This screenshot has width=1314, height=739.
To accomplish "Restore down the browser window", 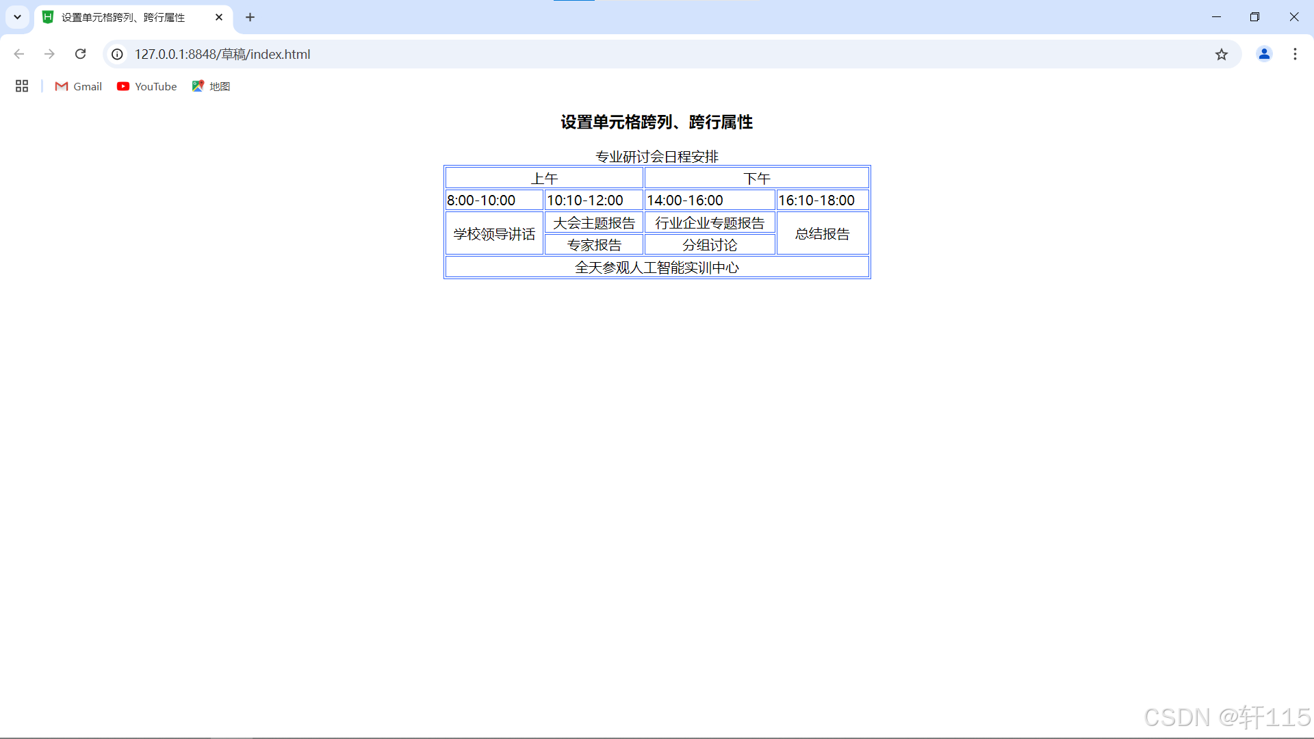I will click(1254, 17).
